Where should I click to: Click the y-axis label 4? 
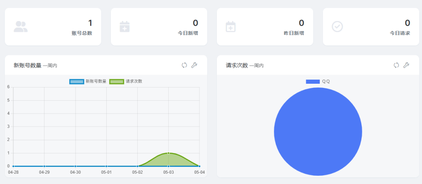click(8, 113)
